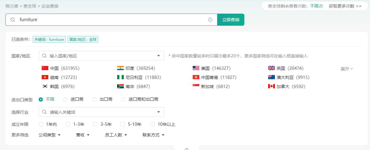The height and width of the screenshot is (150, 370).
Task: Select 不限 radio button
Action: [x=41, y=99]
